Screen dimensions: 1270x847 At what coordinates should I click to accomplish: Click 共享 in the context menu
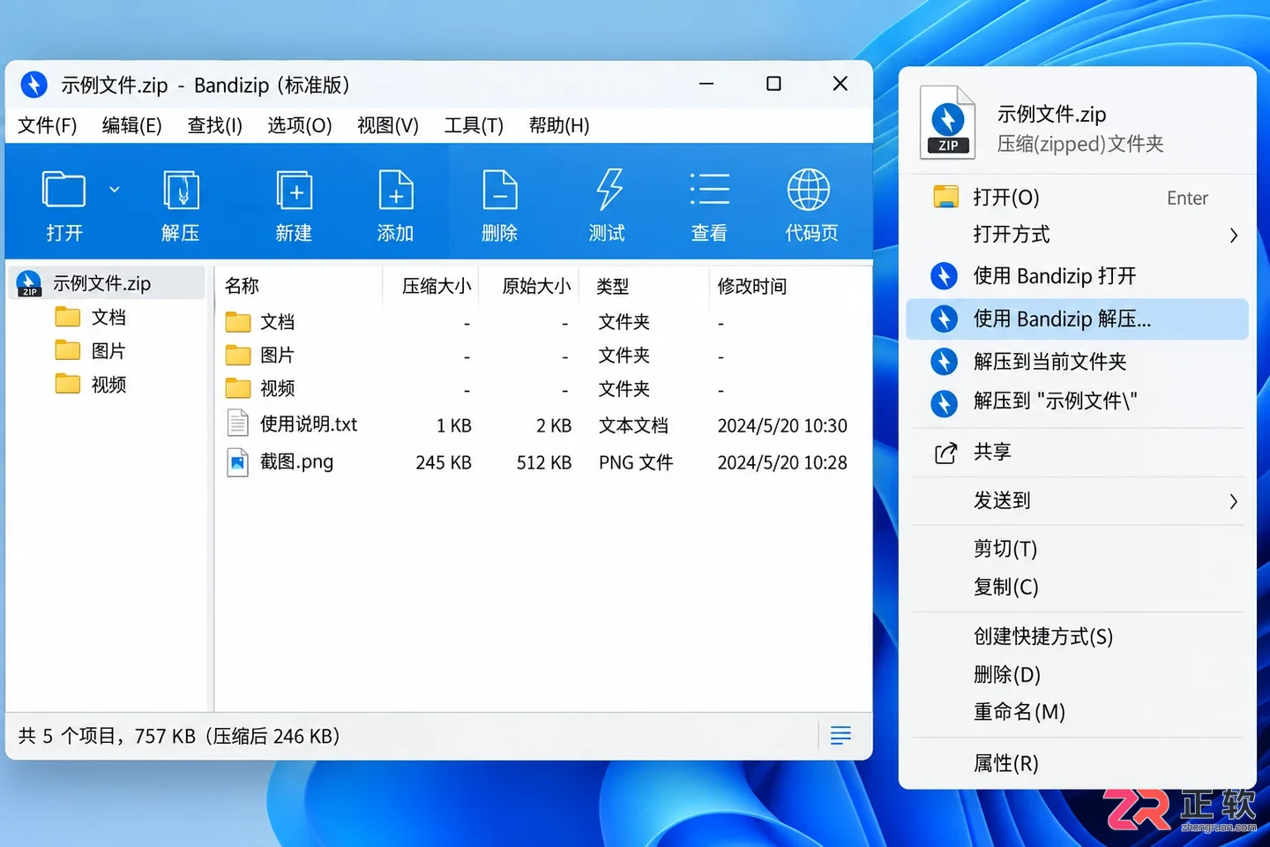coord(1077,453)
